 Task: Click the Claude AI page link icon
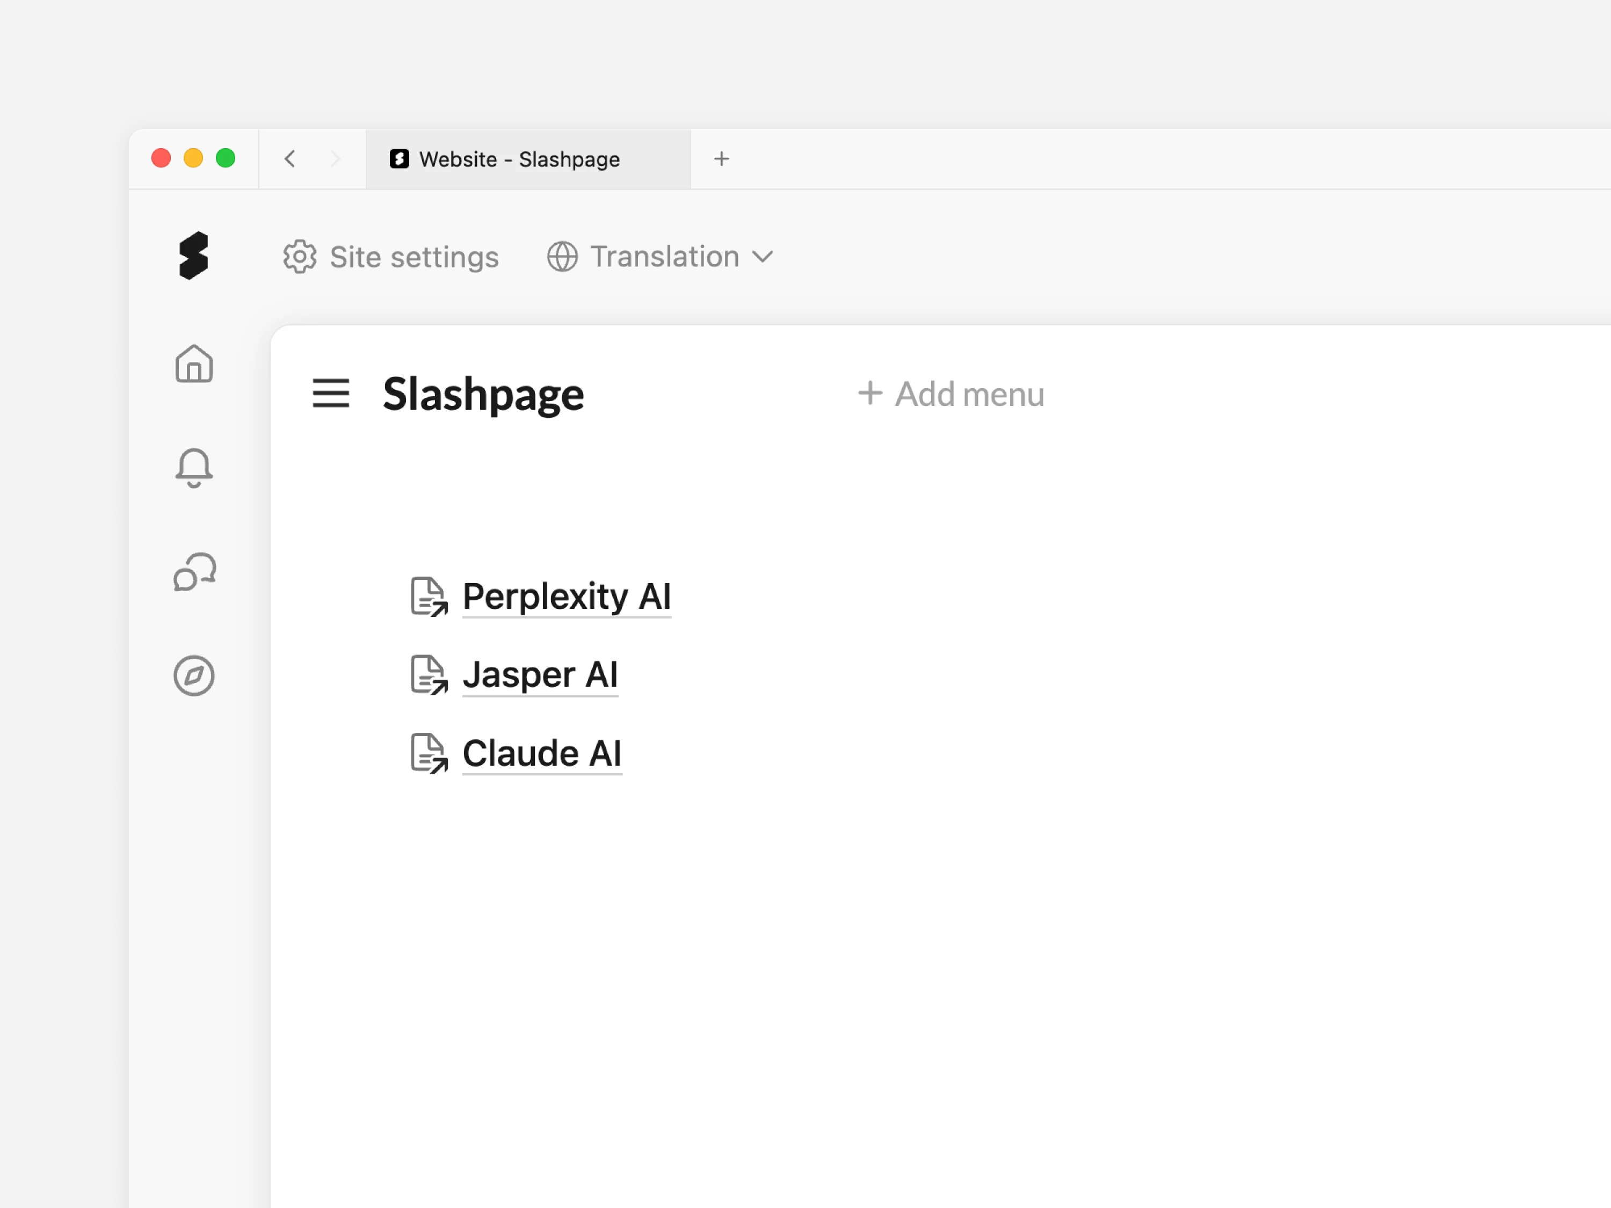(429, 753)
